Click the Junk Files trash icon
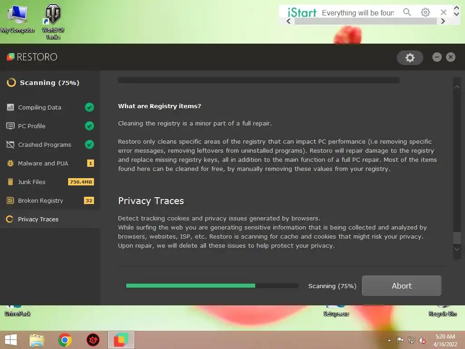The image size is (465, 349). (x=10, y=182)
